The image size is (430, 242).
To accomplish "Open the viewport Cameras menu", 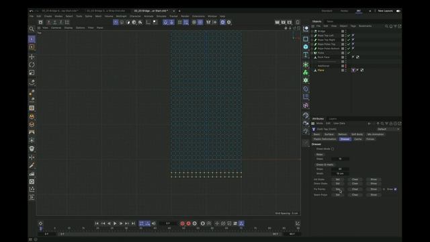I will 56,28.
